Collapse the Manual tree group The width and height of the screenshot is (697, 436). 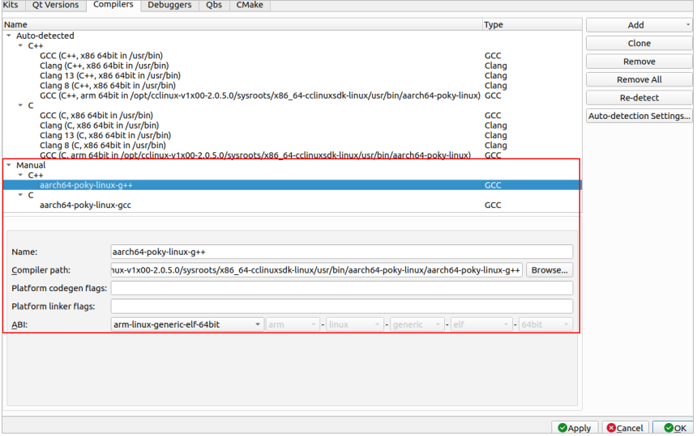9,165
